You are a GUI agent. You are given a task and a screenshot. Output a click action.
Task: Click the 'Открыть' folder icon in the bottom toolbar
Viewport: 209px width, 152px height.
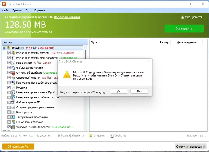pyautogui.click(x=91, y=136)
